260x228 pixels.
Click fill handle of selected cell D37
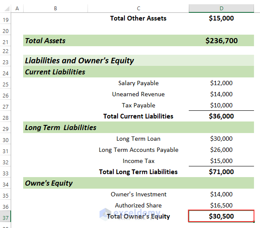254,222
